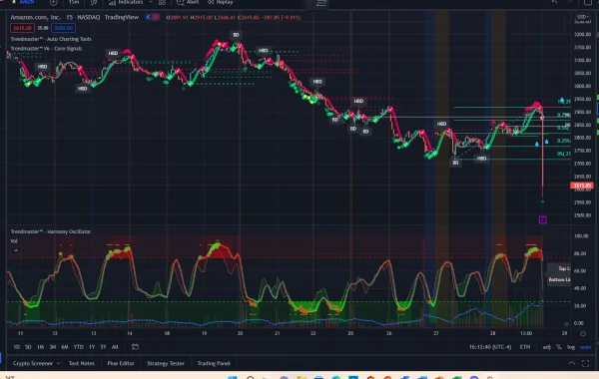
Task: Maximize the bottom panel icon
Action: 585,363
